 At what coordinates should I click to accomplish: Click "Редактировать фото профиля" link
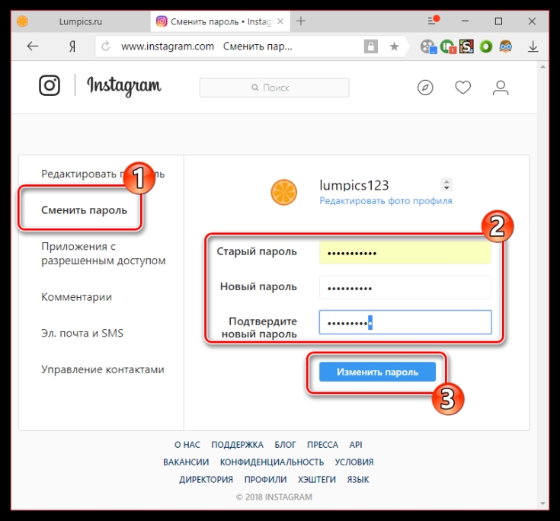[x=386, y=200]
